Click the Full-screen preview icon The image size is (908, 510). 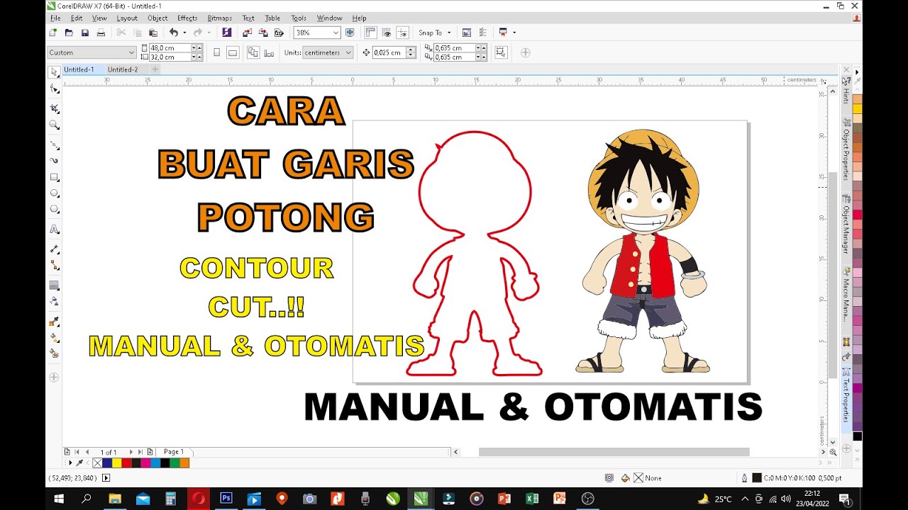pyautogui.click(x=350, y=33)
